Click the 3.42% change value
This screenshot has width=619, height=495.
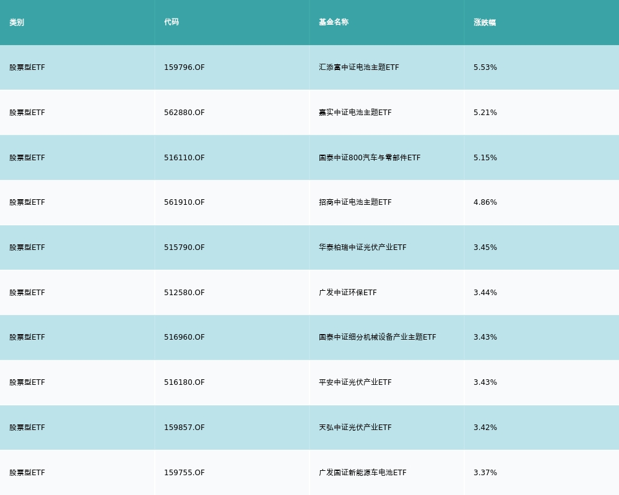pyautogui.click(x=485, y=428)
